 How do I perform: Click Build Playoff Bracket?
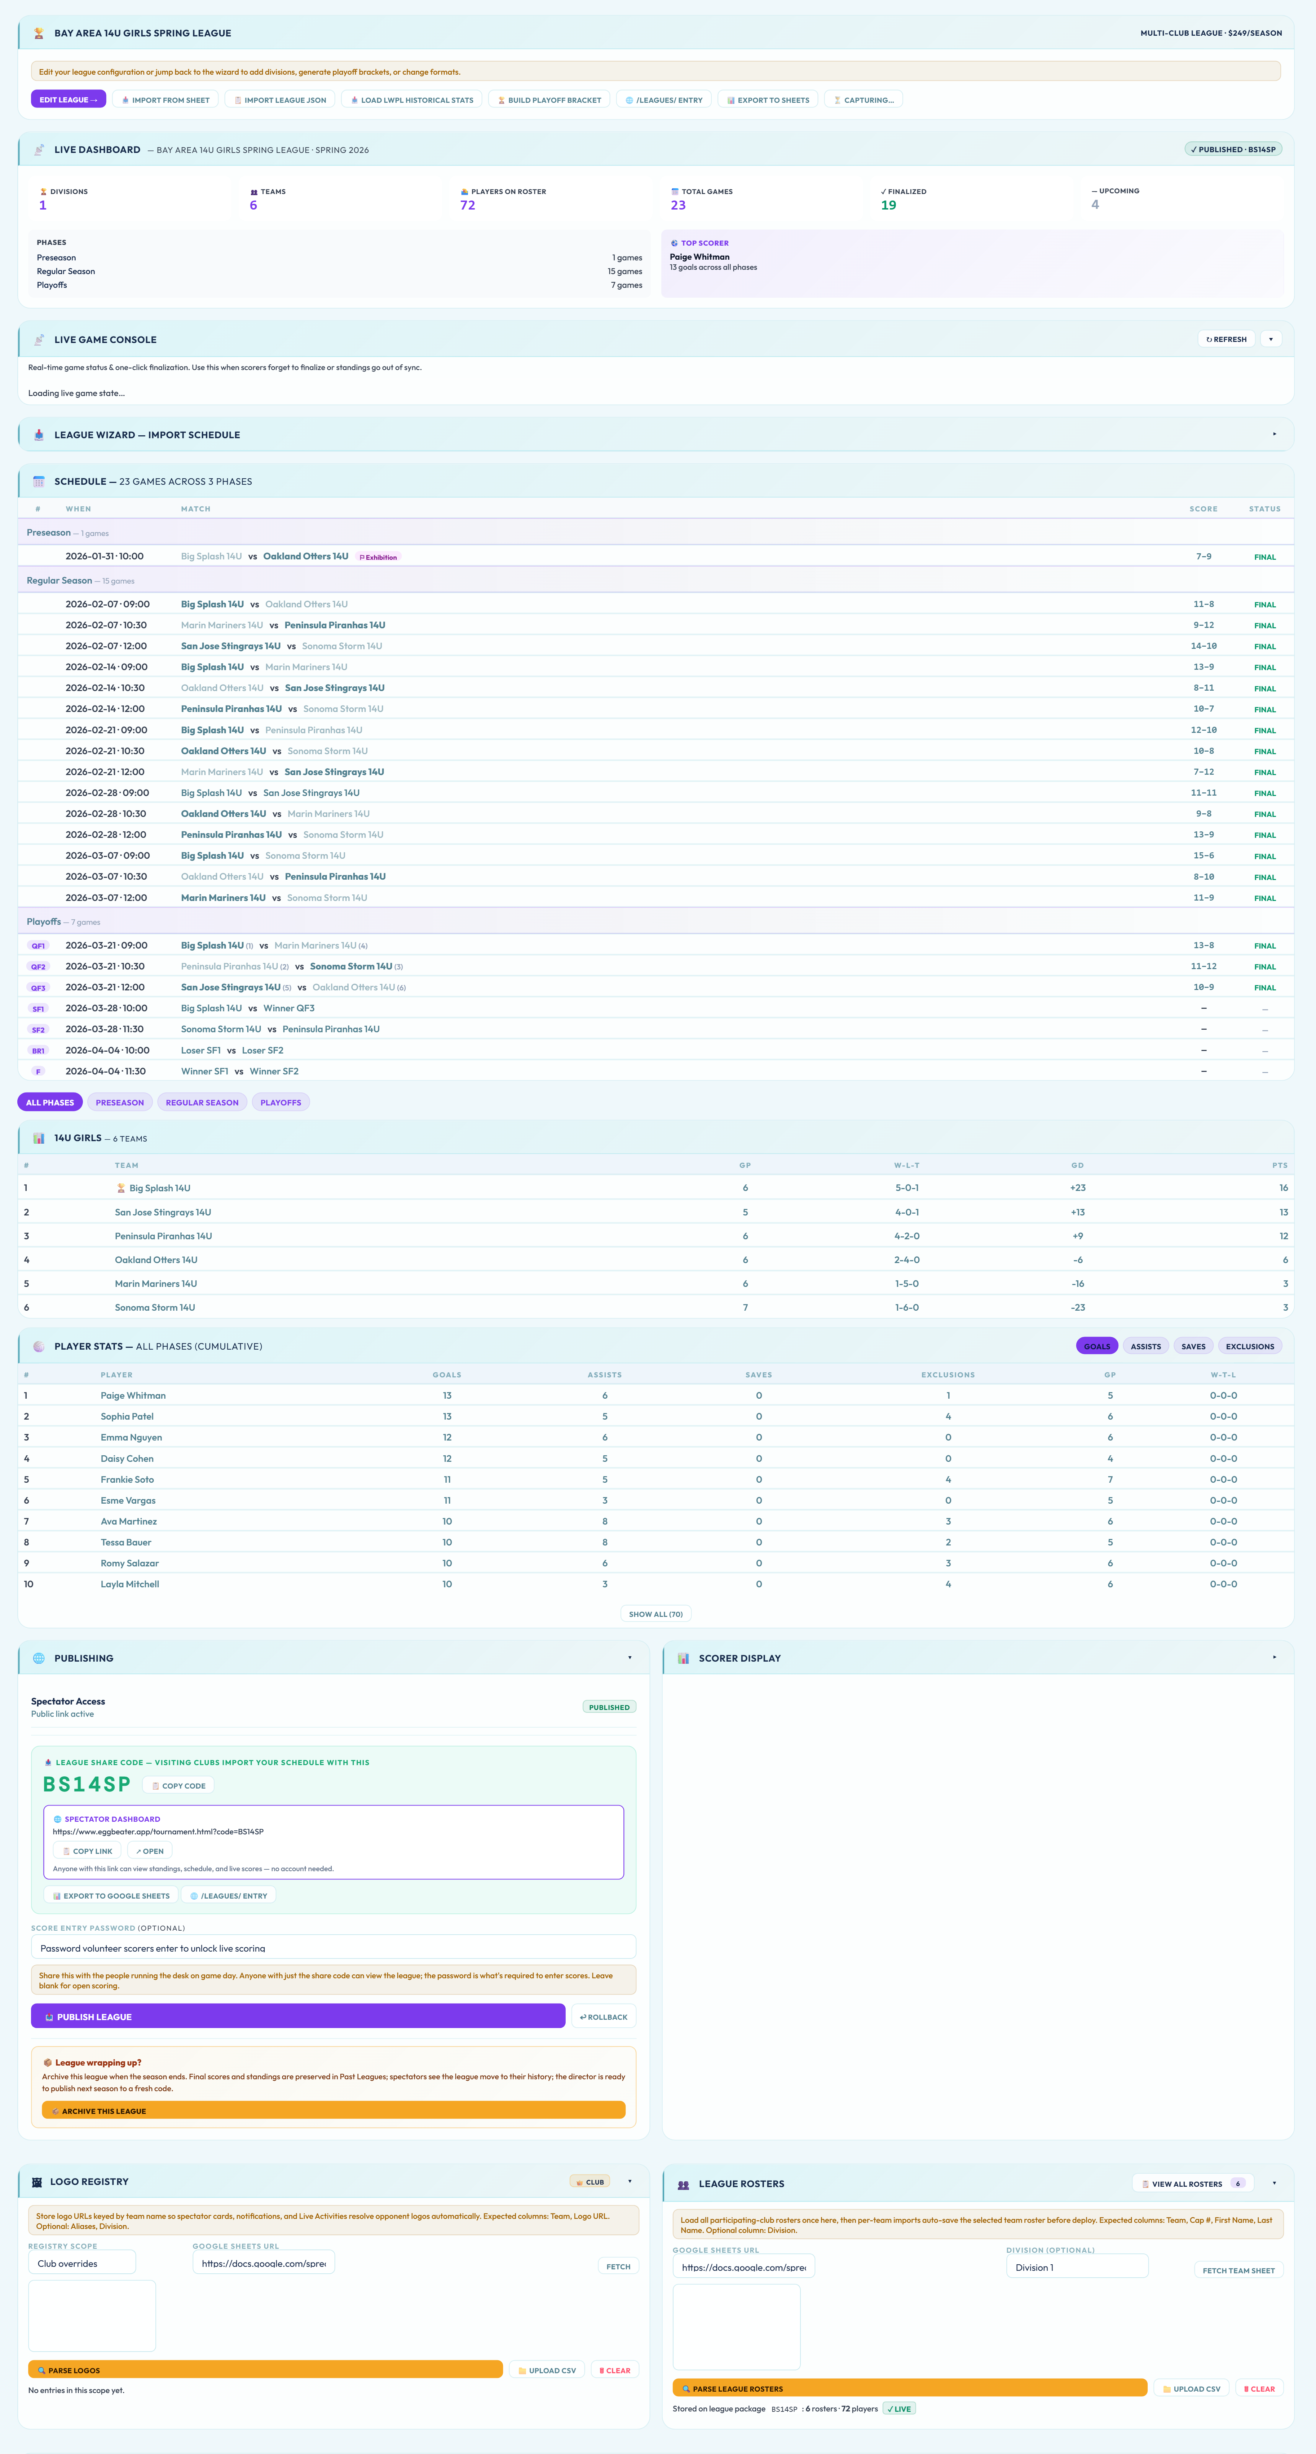click(x=549, y=100)
